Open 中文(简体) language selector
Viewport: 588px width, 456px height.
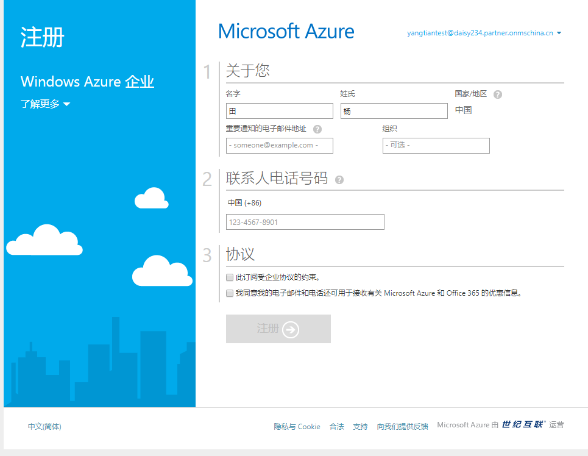[44, 427]
